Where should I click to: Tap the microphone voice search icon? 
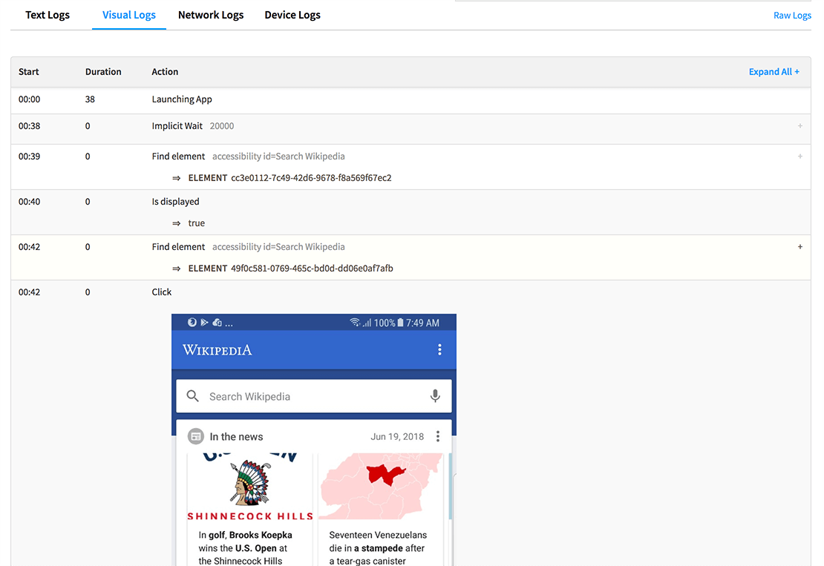click(435, 396)
